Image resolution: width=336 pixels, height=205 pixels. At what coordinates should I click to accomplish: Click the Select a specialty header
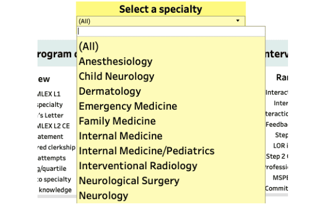tap(161, 9)
